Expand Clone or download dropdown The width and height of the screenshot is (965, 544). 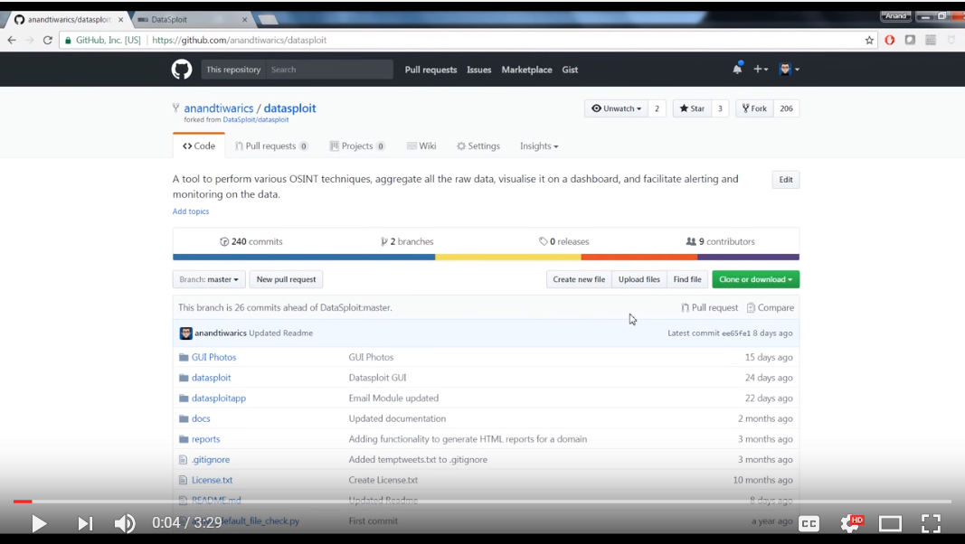tap(756, 280)
